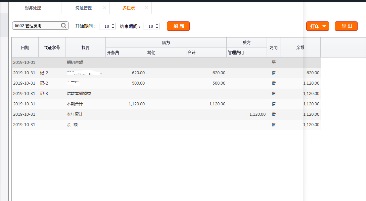Screen dimensions: 366x201
Task: Open the 打印 dropdown menu
Action: coord(317,26)
